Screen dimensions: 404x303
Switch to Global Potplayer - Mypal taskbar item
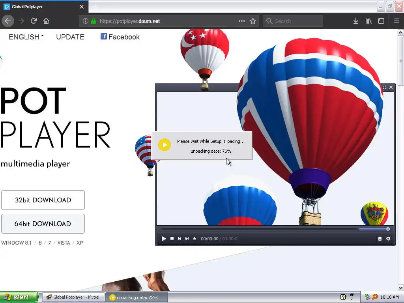click(x=73, y=297)
